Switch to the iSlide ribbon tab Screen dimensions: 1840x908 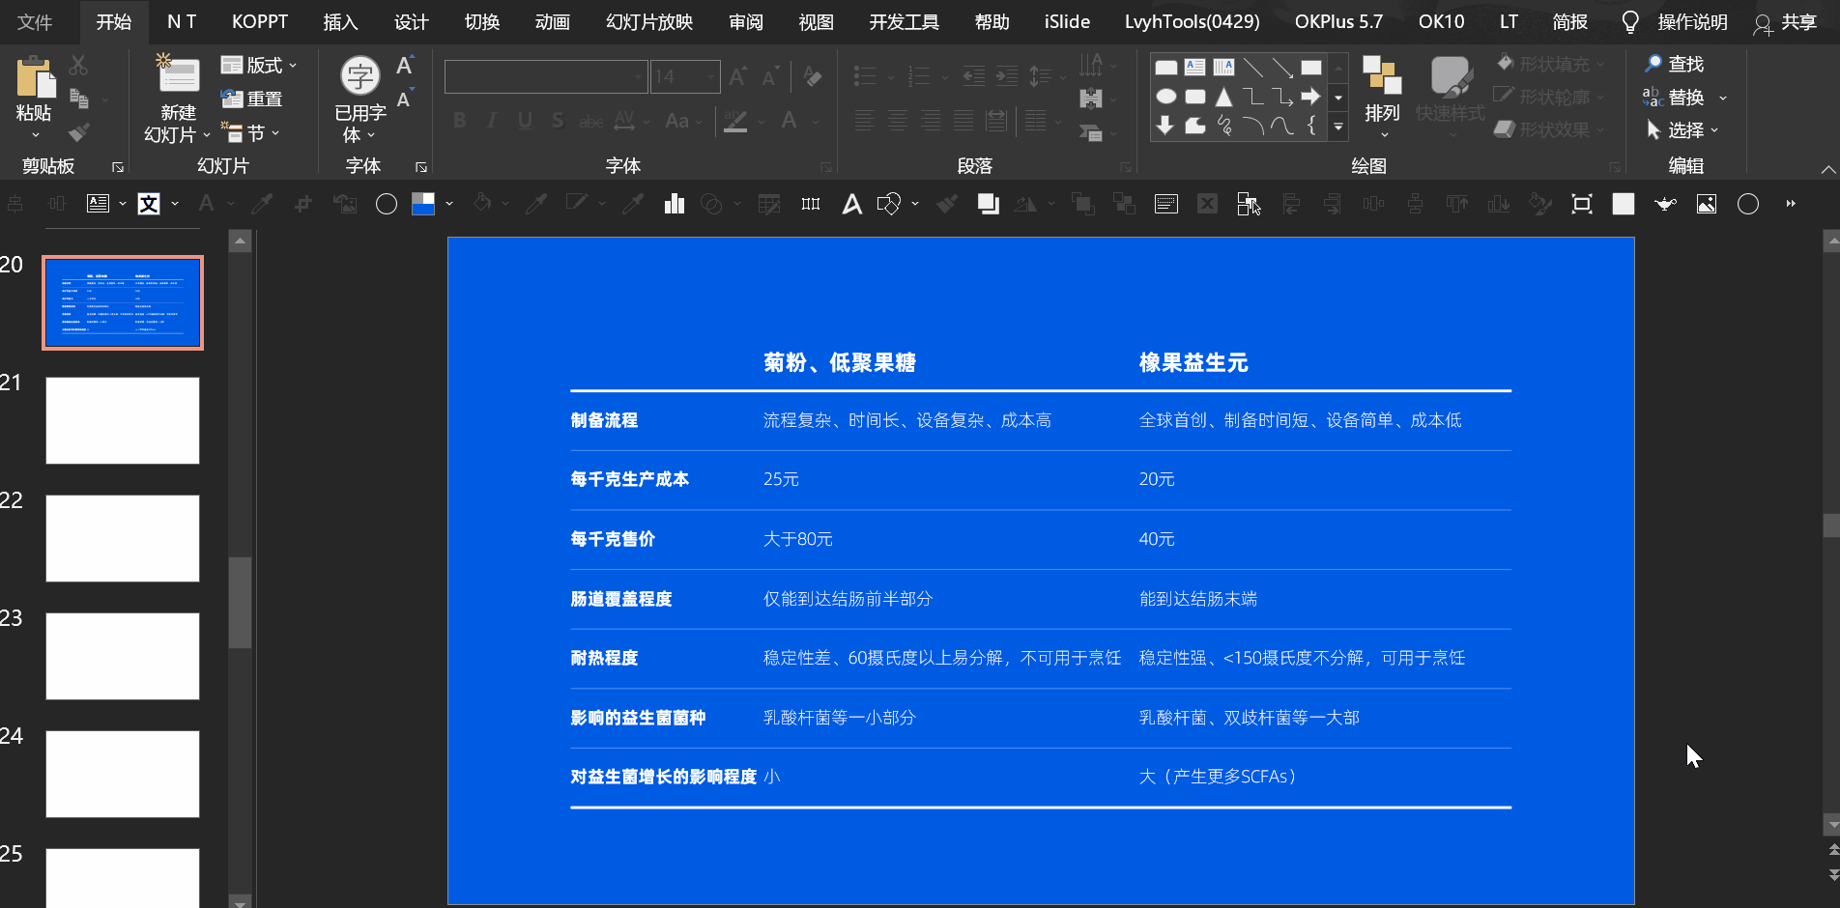click(x=1066, y=21)
